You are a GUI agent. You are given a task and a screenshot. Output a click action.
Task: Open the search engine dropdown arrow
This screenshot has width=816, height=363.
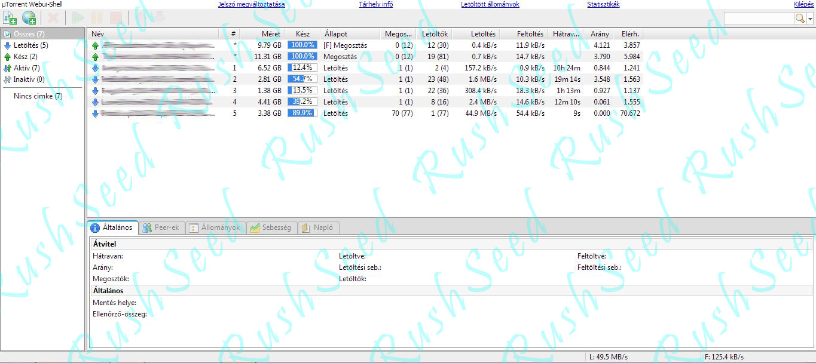point(810,19)
